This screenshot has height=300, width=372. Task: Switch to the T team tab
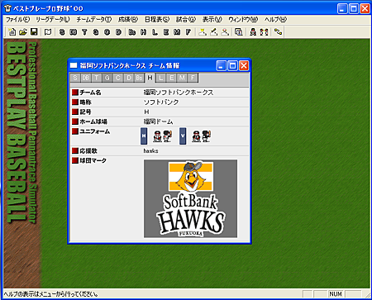pos(97,78)
